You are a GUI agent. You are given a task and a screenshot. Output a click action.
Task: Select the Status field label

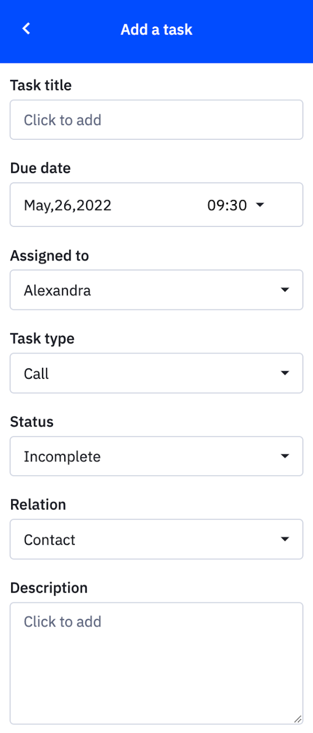click(31, 421)
